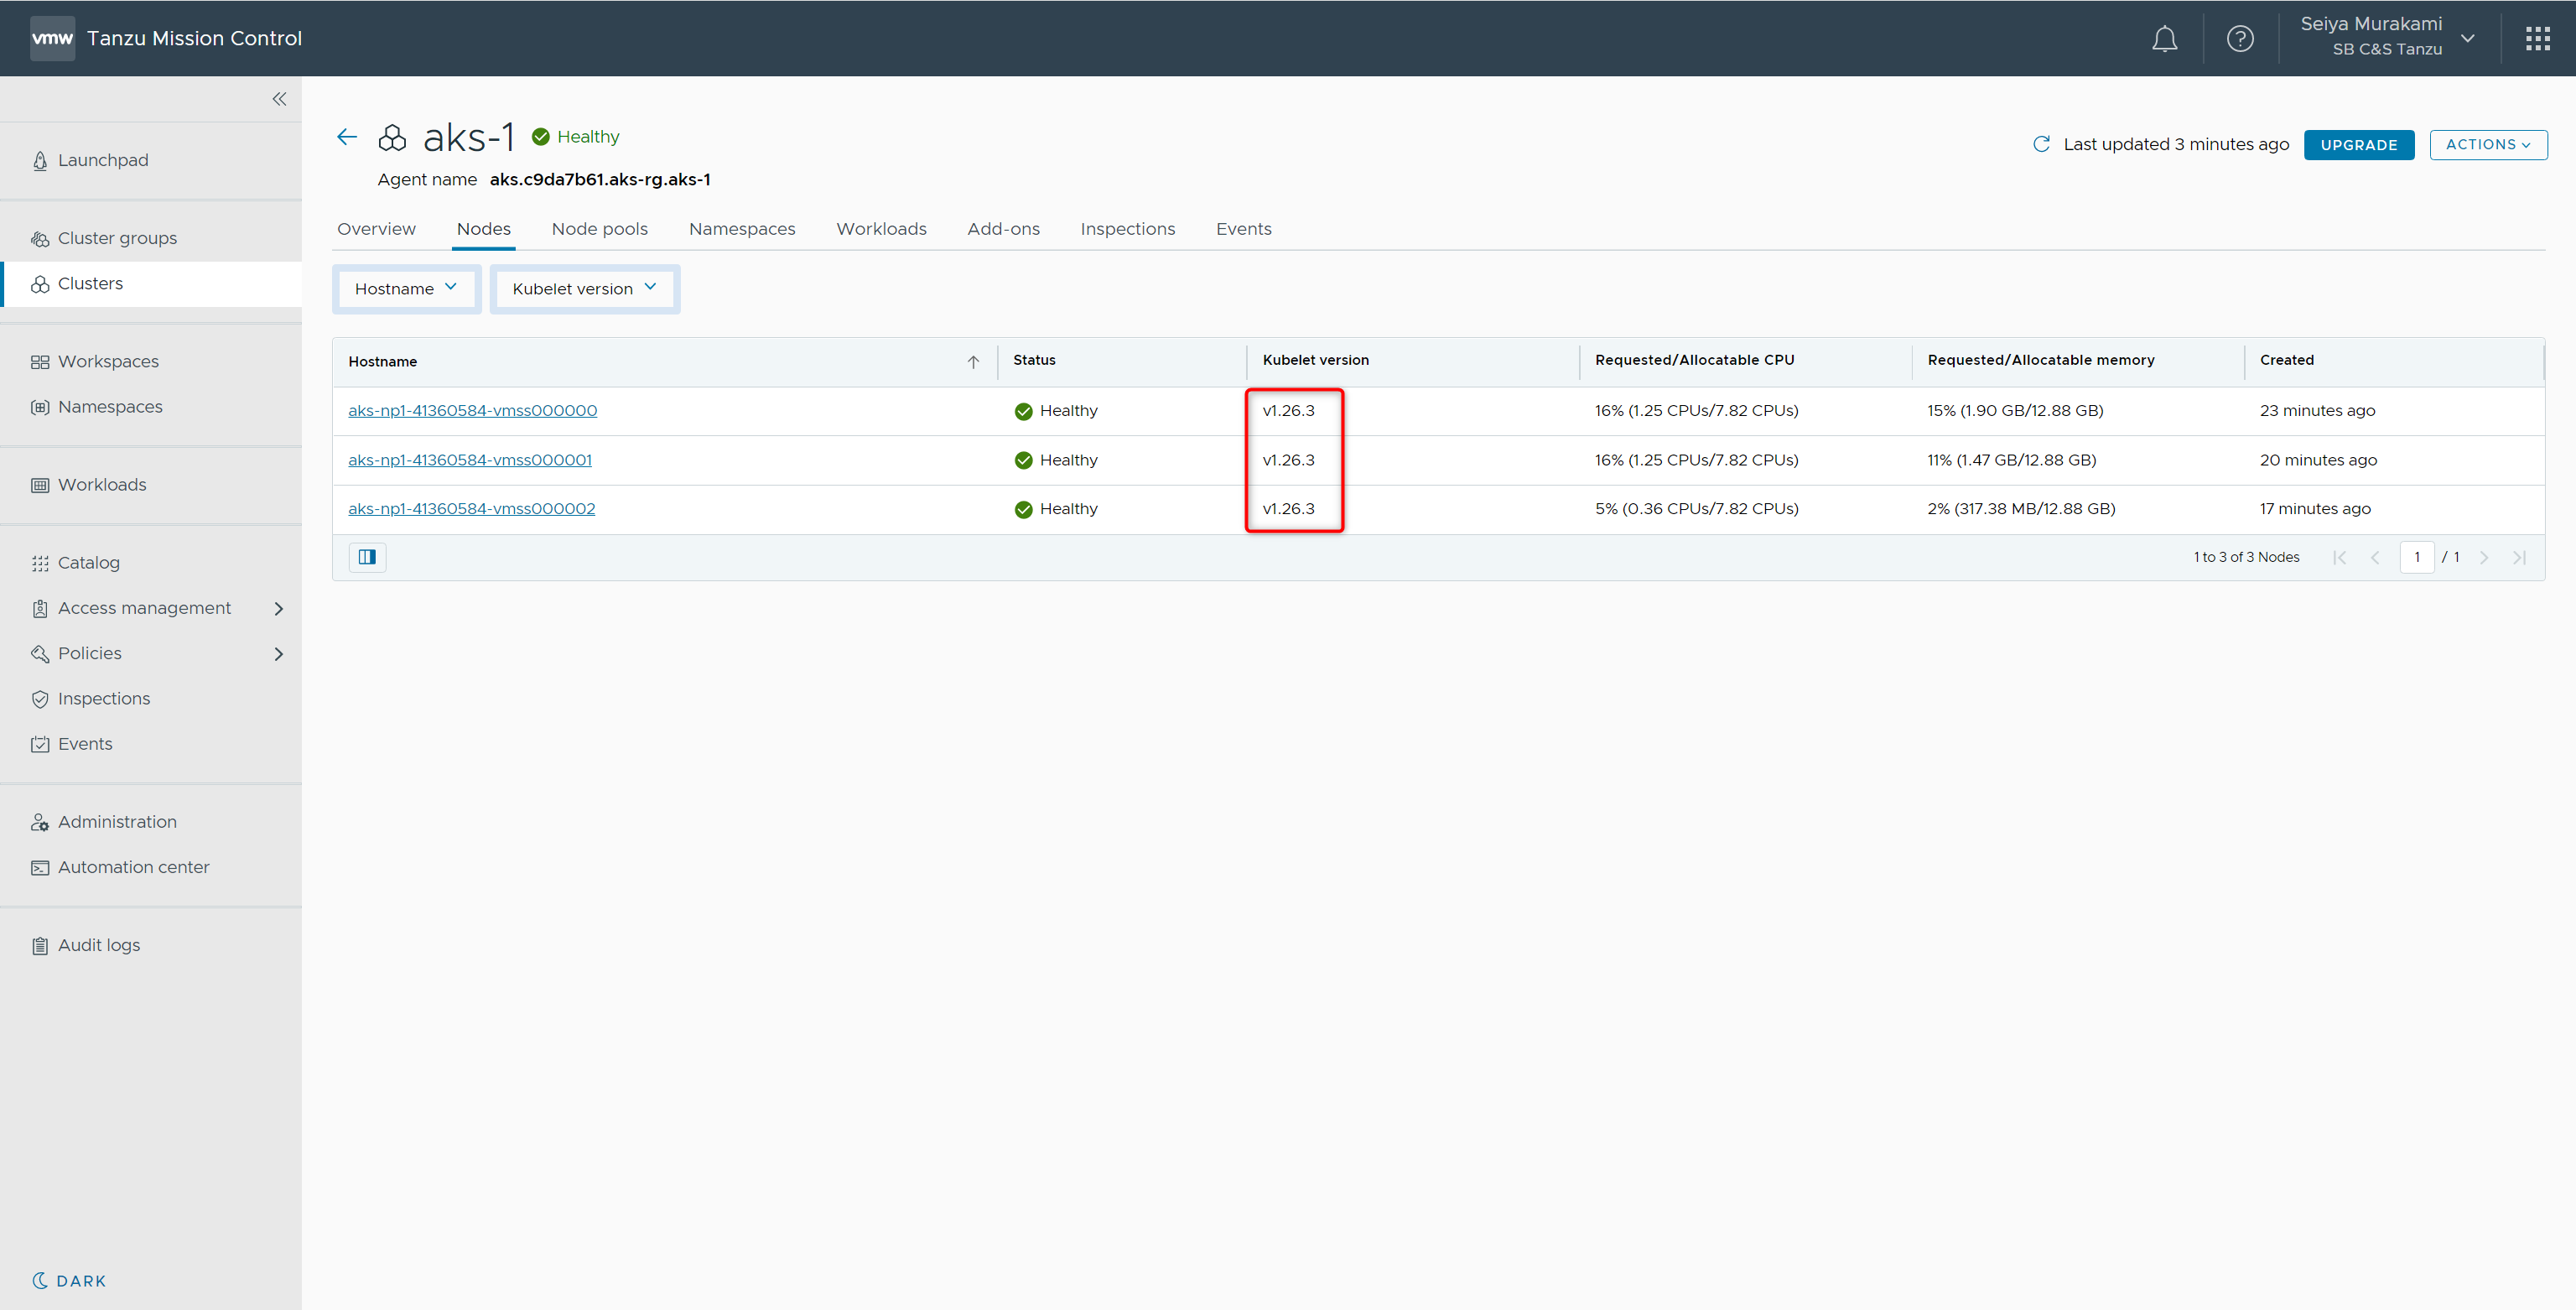Click the UPGRADE button
The width and height of the screenshot is (2576, 1310).
coord(2358,145)
